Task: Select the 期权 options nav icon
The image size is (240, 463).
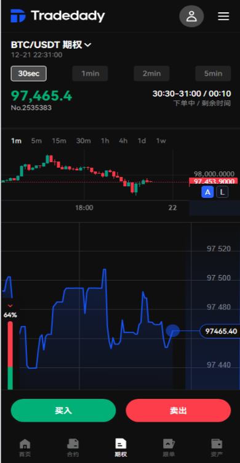Action: [x=121, y=443]
